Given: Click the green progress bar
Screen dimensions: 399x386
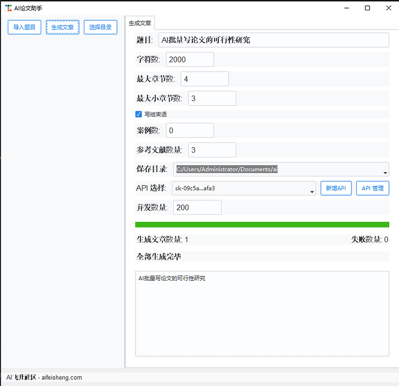Looking at the screenshot, I should [262, 224].
